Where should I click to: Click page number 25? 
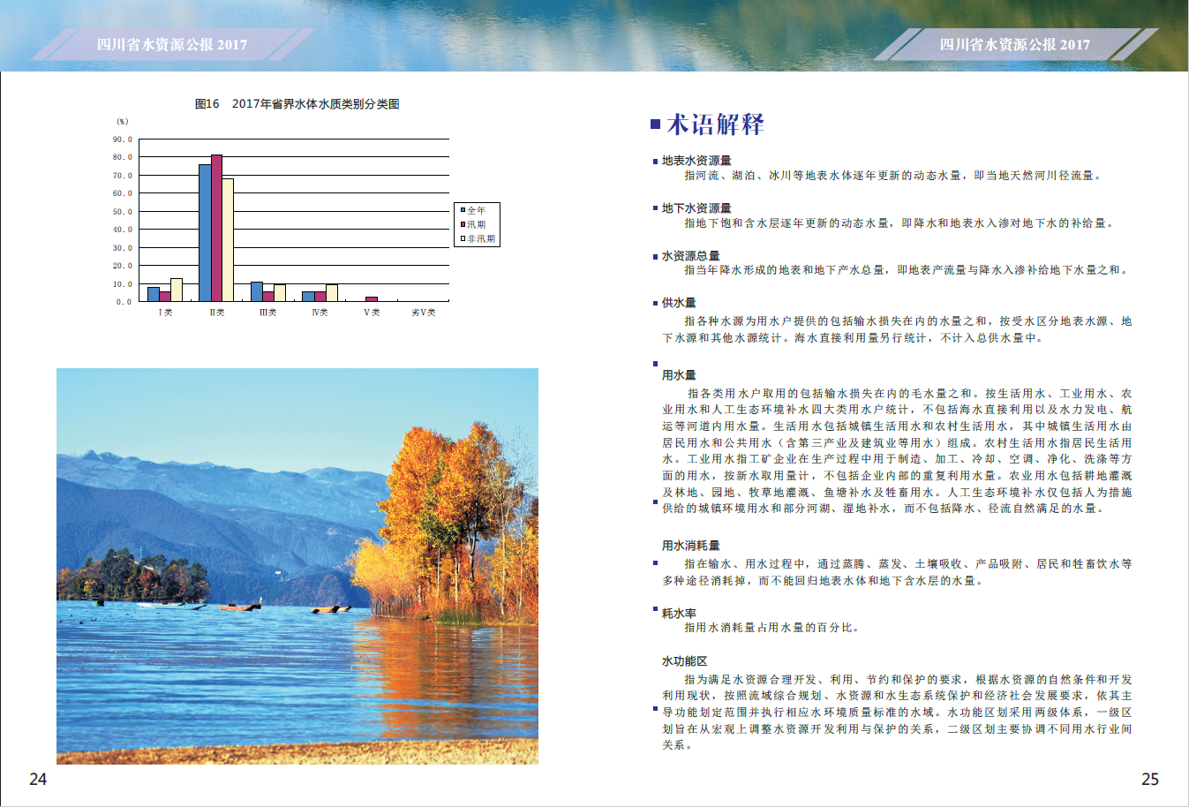coord(1149,779)
